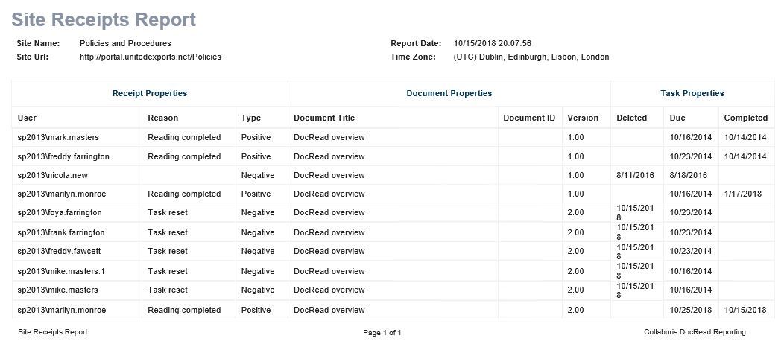Click the 1/17/2018 completed date cell

click(742, 194)
